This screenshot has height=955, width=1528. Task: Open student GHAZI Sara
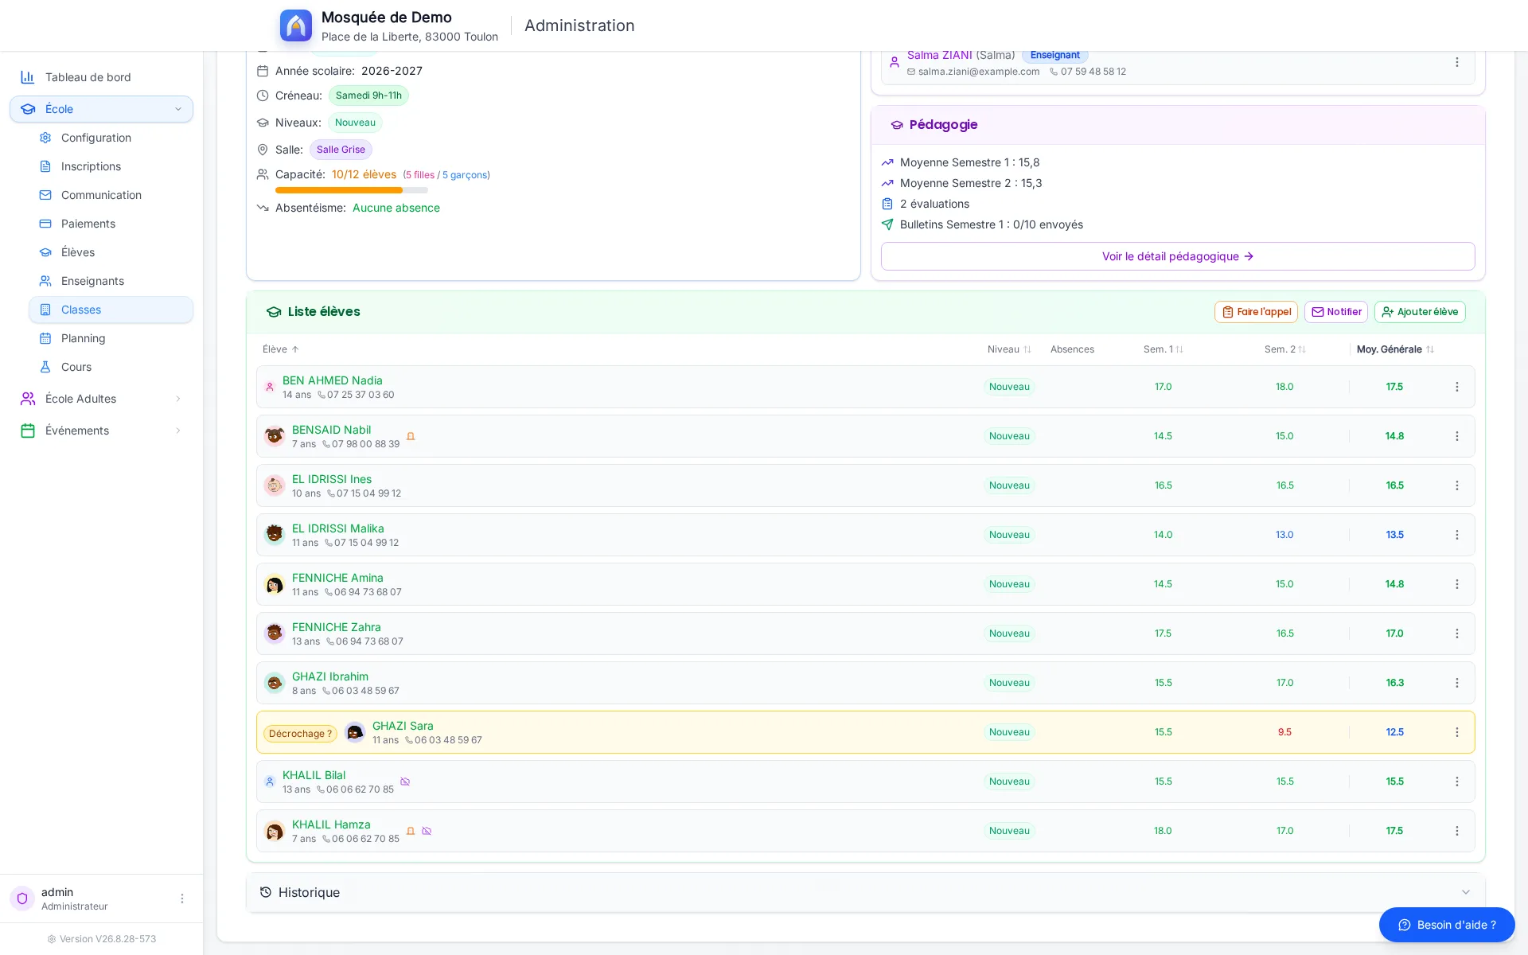(x=403, y=726)
